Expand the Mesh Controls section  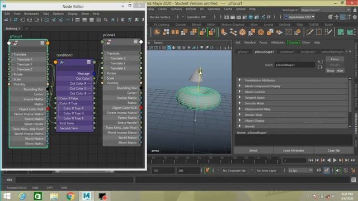(239, 92)
